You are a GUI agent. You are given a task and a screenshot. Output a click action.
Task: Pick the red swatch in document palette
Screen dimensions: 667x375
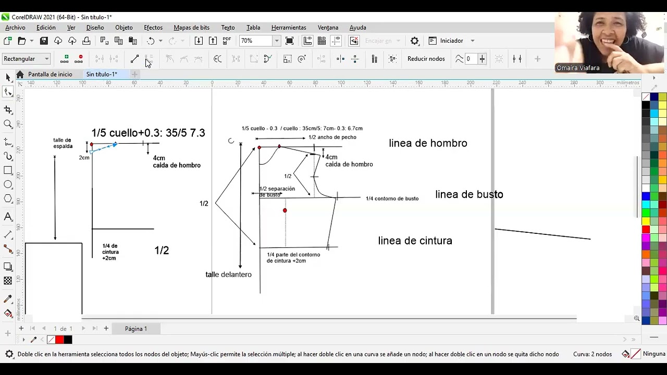point(59,340)
